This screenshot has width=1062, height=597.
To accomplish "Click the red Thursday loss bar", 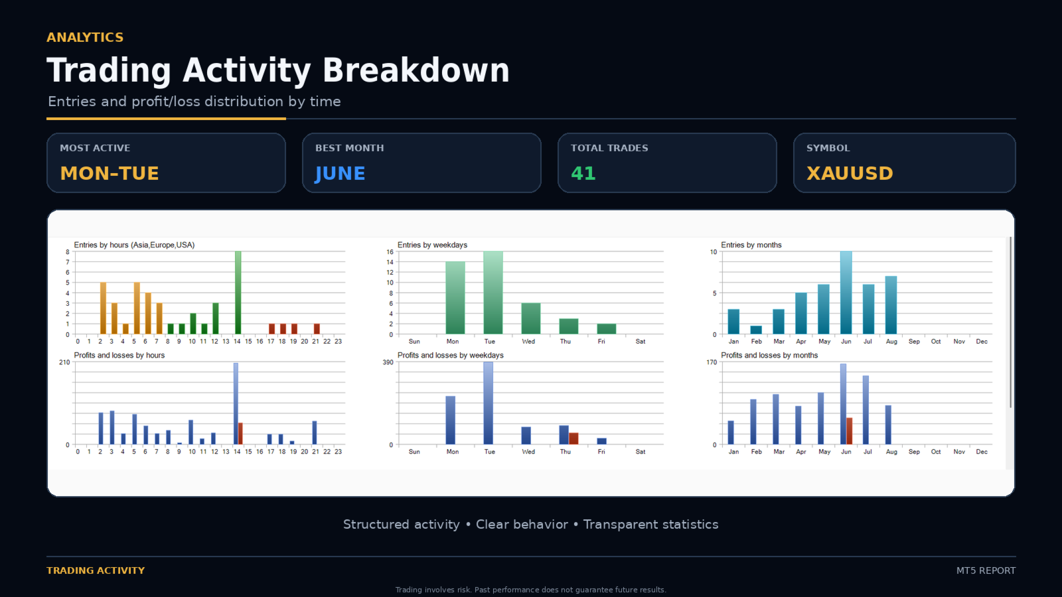I will 573,438.
